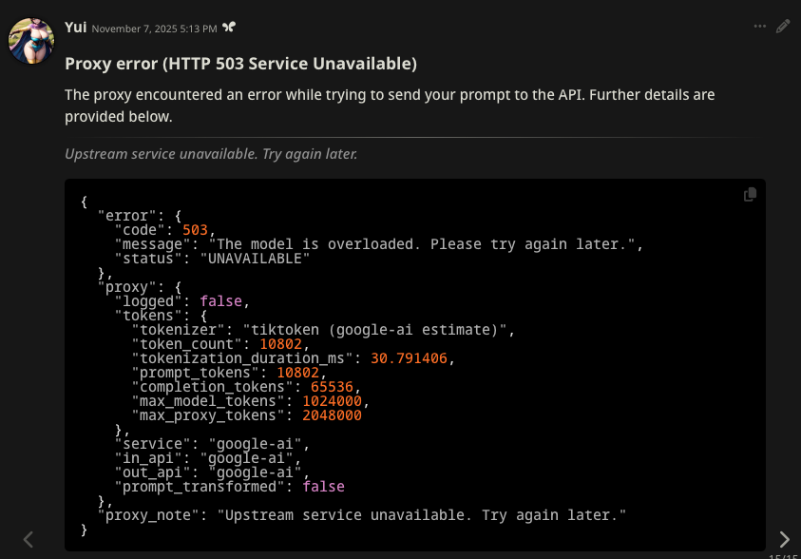Open Yui's avatar image
Screen dimensions: 801x559
pos(31,39)
